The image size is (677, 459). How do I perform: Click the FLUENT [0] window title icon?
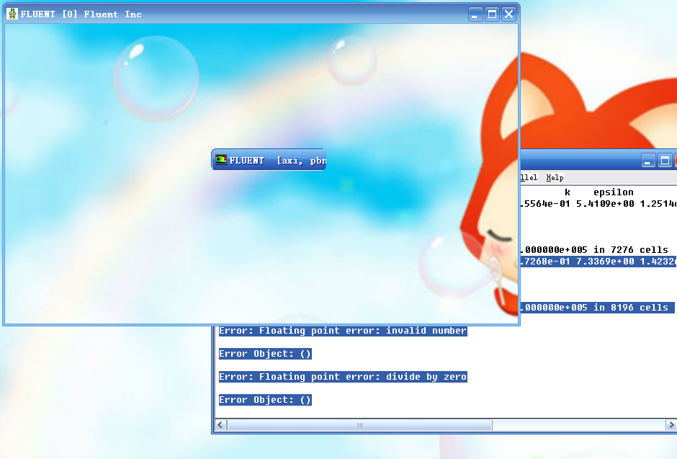click(12, 14)
